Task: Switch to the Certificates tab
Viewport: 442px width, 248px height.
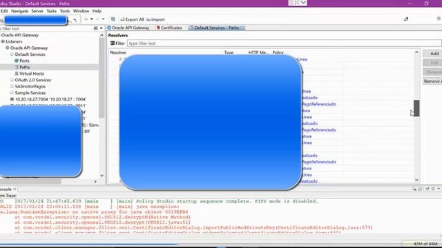Action: coord(169,28)
